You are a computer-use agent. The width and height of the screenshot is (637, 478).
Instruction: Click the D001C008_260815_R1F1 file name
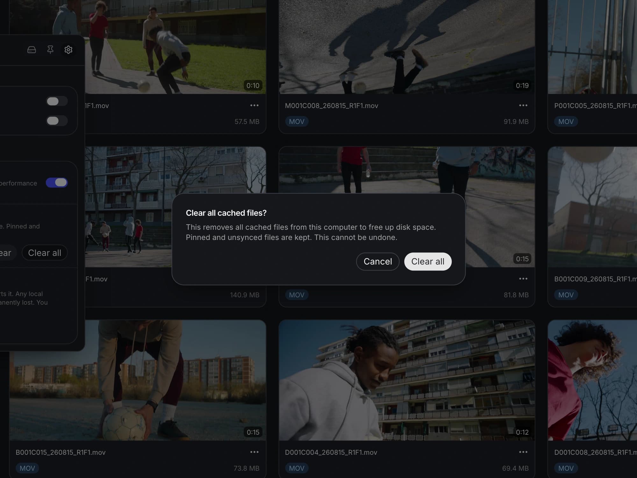point(596,453)
